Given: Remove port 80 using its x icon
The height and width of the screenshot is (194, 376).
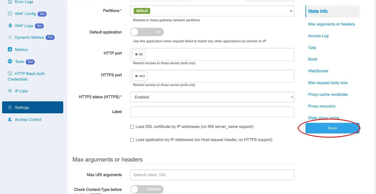Looking at the screenshot, I should [x=136, y=54].
